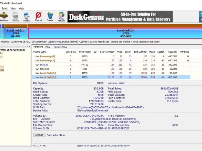The width and height of the screenshot is (202, 151).
Task: Launch the Quick Partition tool
Action: click(15, 17)
